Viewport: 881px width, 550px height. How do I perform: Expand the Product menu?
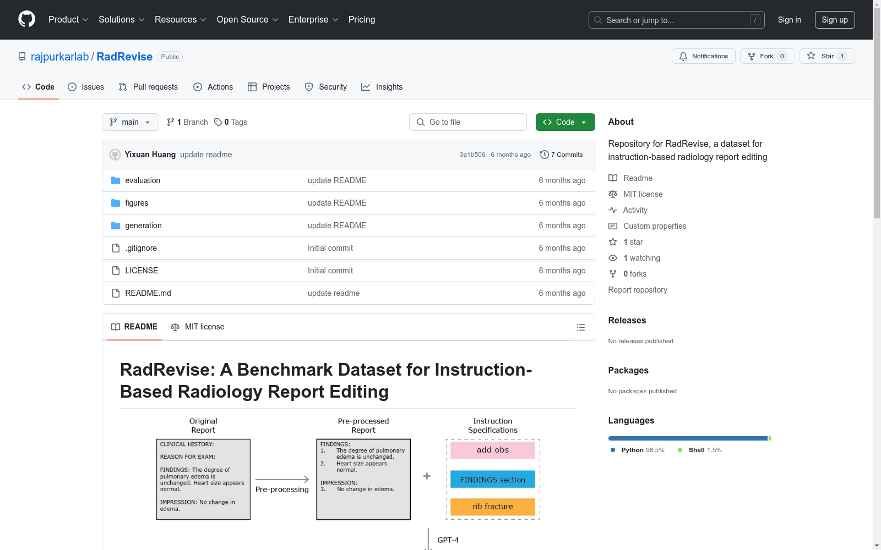68,19
